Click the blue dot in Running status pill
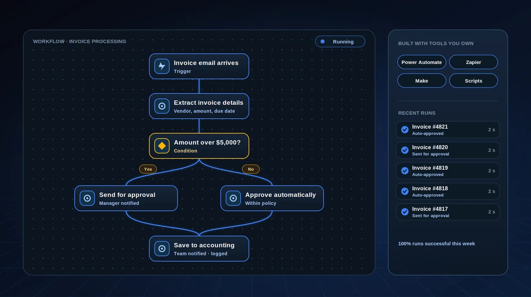This screenshot has height=297, width=531. (x=323, y=41)
